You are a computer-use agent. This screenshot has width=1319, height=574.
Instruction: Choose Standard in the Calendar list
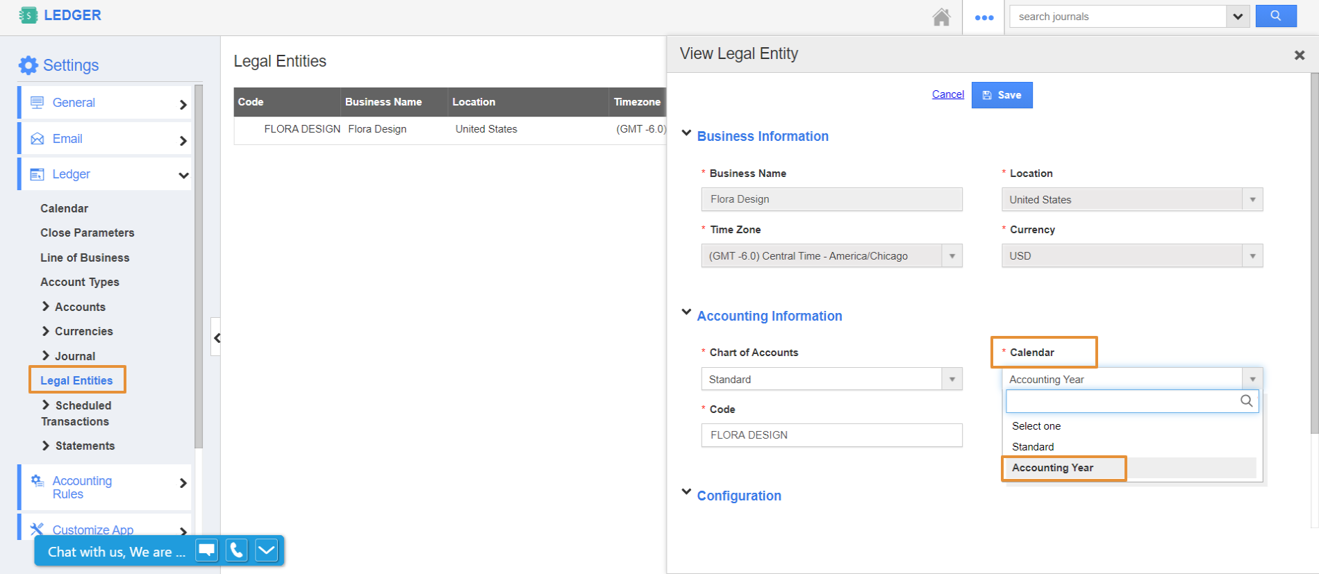point(1033,447)
